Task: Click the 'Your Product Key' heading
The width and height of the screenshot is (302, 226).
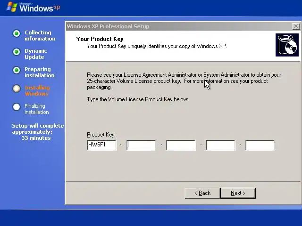Action: 100,39
